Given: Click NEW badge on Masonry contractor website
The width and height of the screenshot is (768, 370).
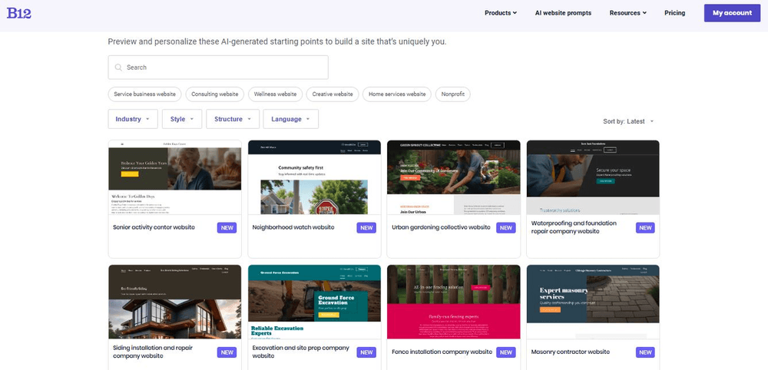Looking at the screenshot, I should click(x=645, y=352).
